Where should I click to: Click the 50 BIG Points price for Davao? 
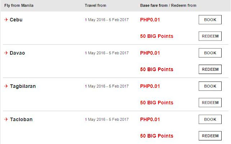coord(157,69)
